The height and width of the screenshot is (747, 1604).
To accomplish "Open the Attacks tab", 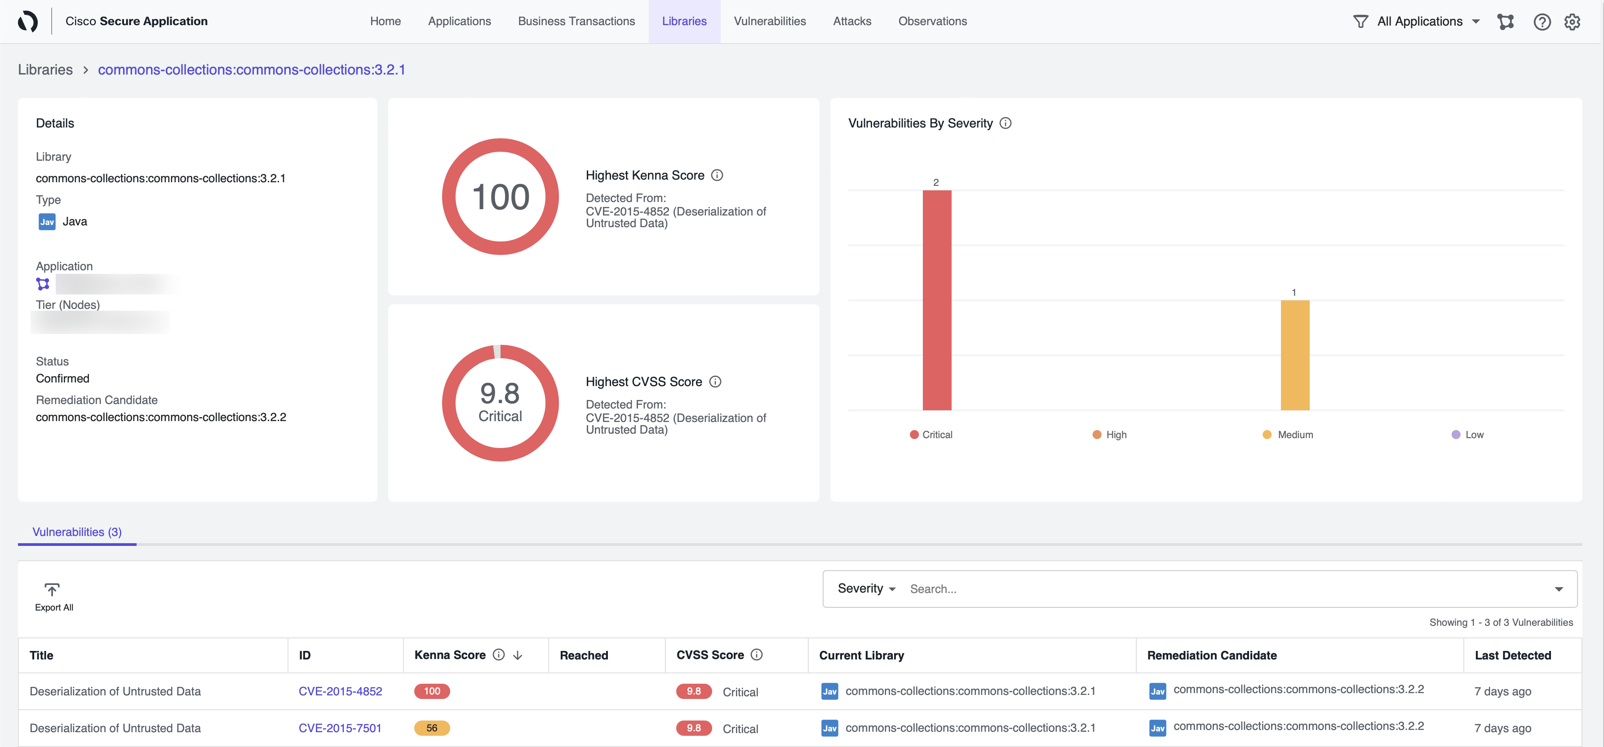I will pyautogui.click(x=852, y=21).
